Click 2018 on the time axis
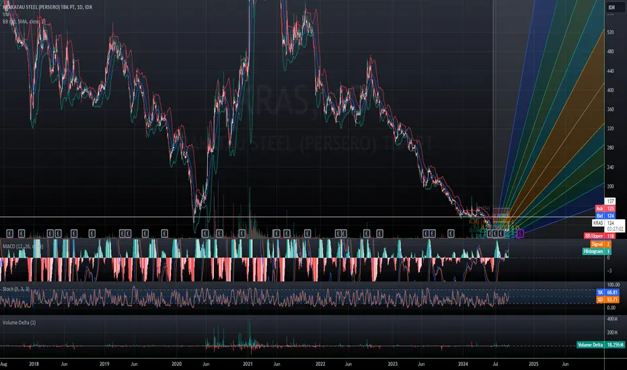627x370 pixels. 34,364
